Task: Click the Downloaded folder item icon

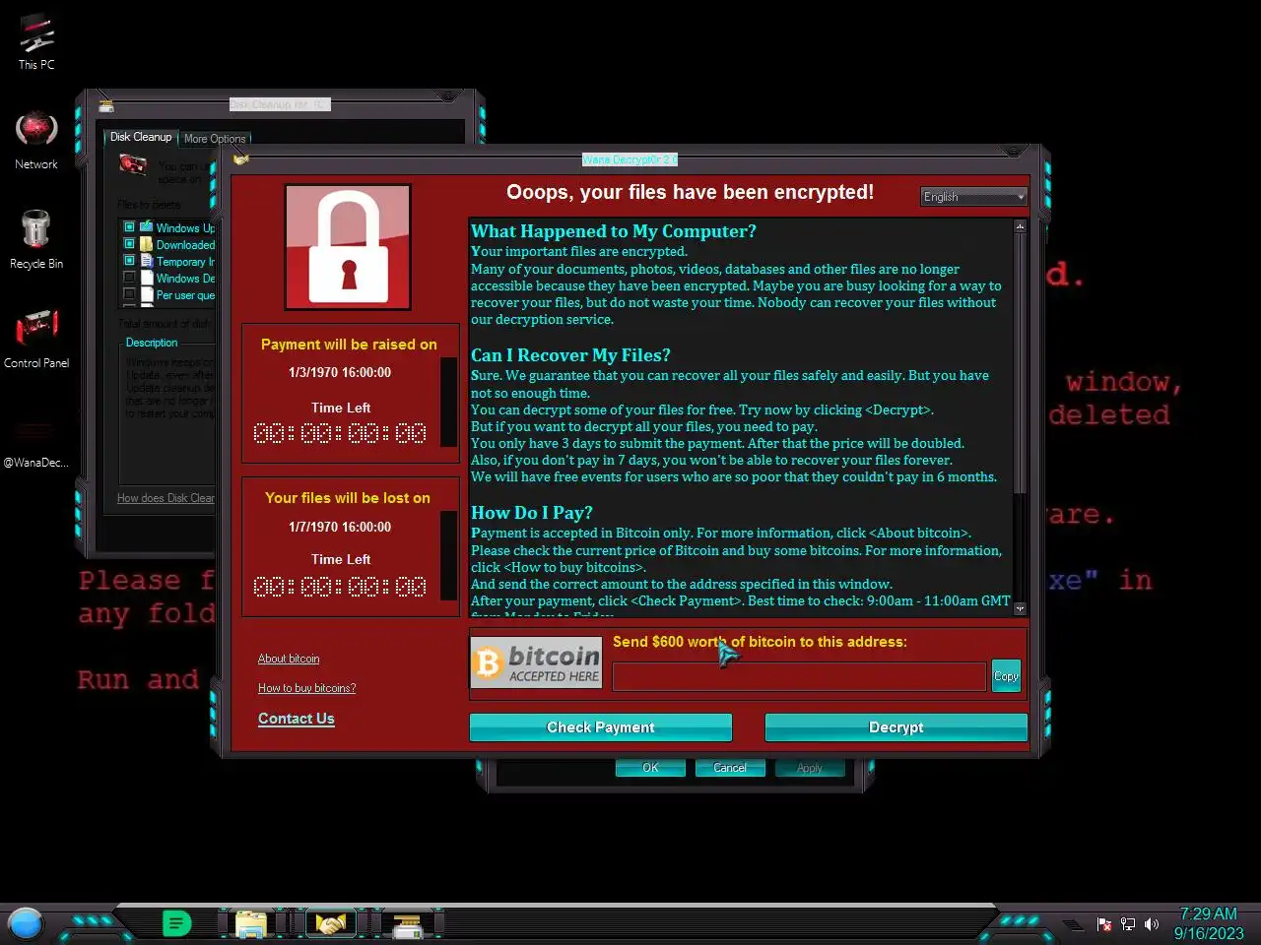Action: click(x=147, y=244)
